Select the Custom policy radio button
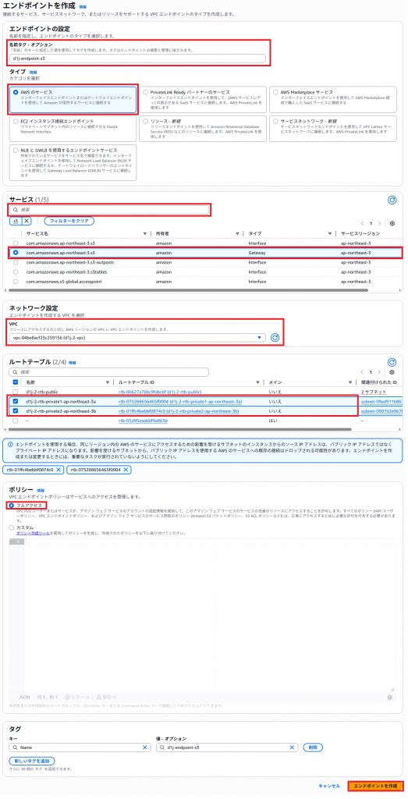 (x=12, y=528)
